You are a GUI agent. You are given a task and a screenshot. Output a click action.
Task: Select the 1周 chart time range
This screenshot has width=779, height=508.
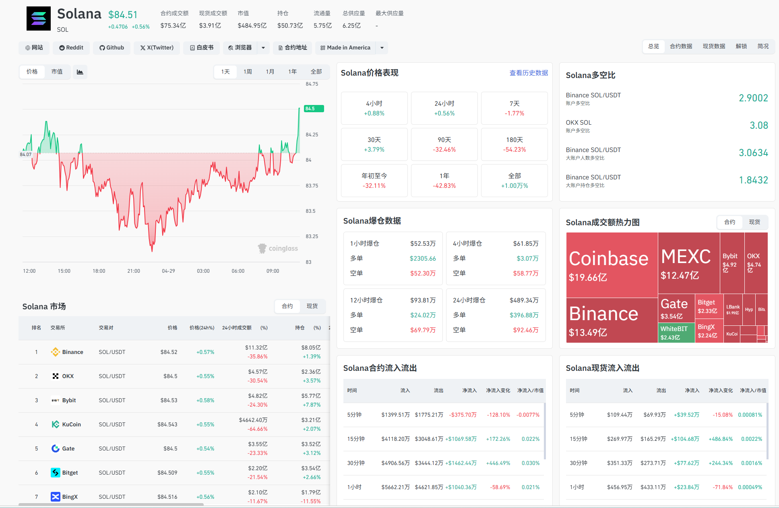[248, 72]
